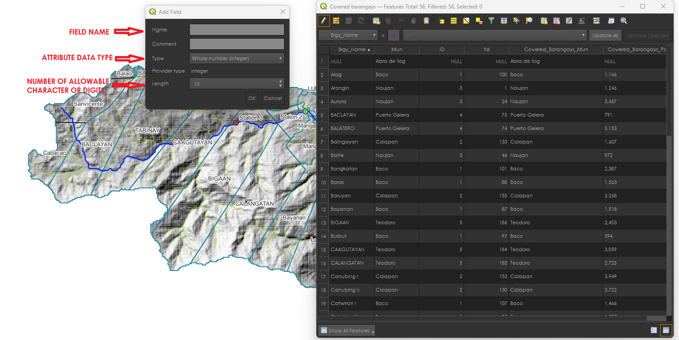Click zoom map to selected rows icon
Screen dimensions: 679x340
pos(529,21)
